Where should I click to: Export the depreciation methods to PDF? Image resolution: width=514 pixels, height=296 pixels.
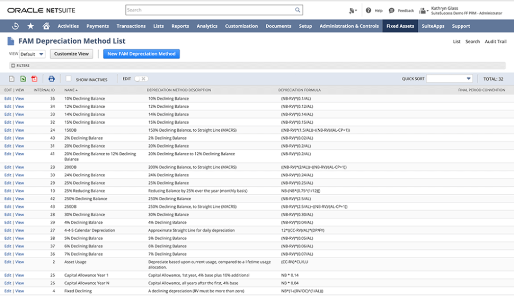click(x=34, y=79)
